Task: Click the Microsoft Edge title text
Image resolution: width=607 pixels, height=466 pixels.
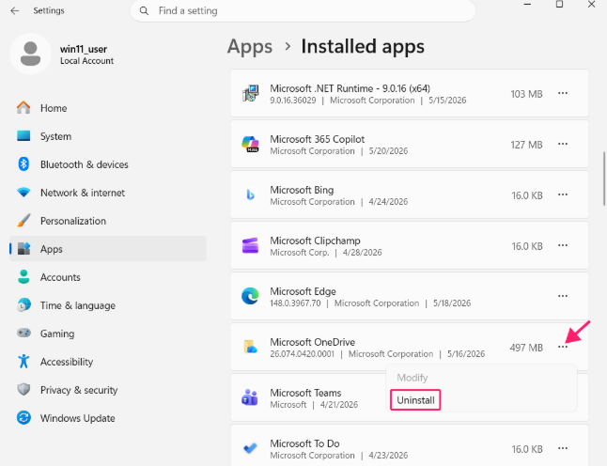Action: pyautogui.click(x=303, y=291)
